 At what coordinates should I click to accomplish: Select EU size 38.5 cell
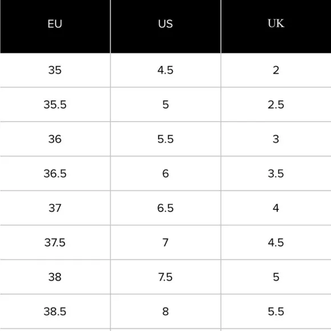[55, 312]
